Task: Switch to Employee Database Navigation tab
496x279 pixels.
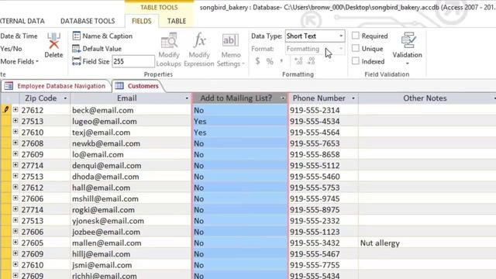Action: point(56,86)
